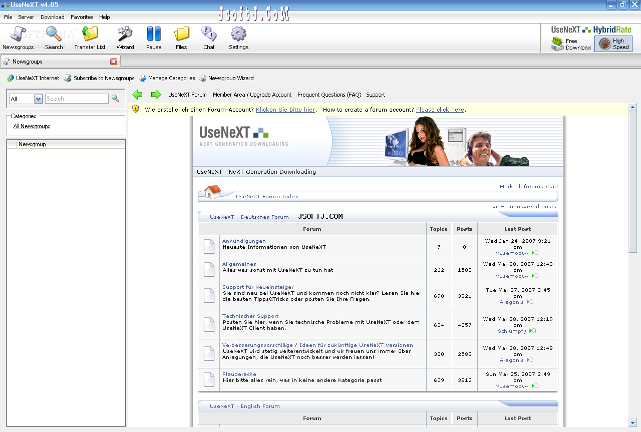Click the Technischer Support forum page icon
641x432 pixels.
209,325
